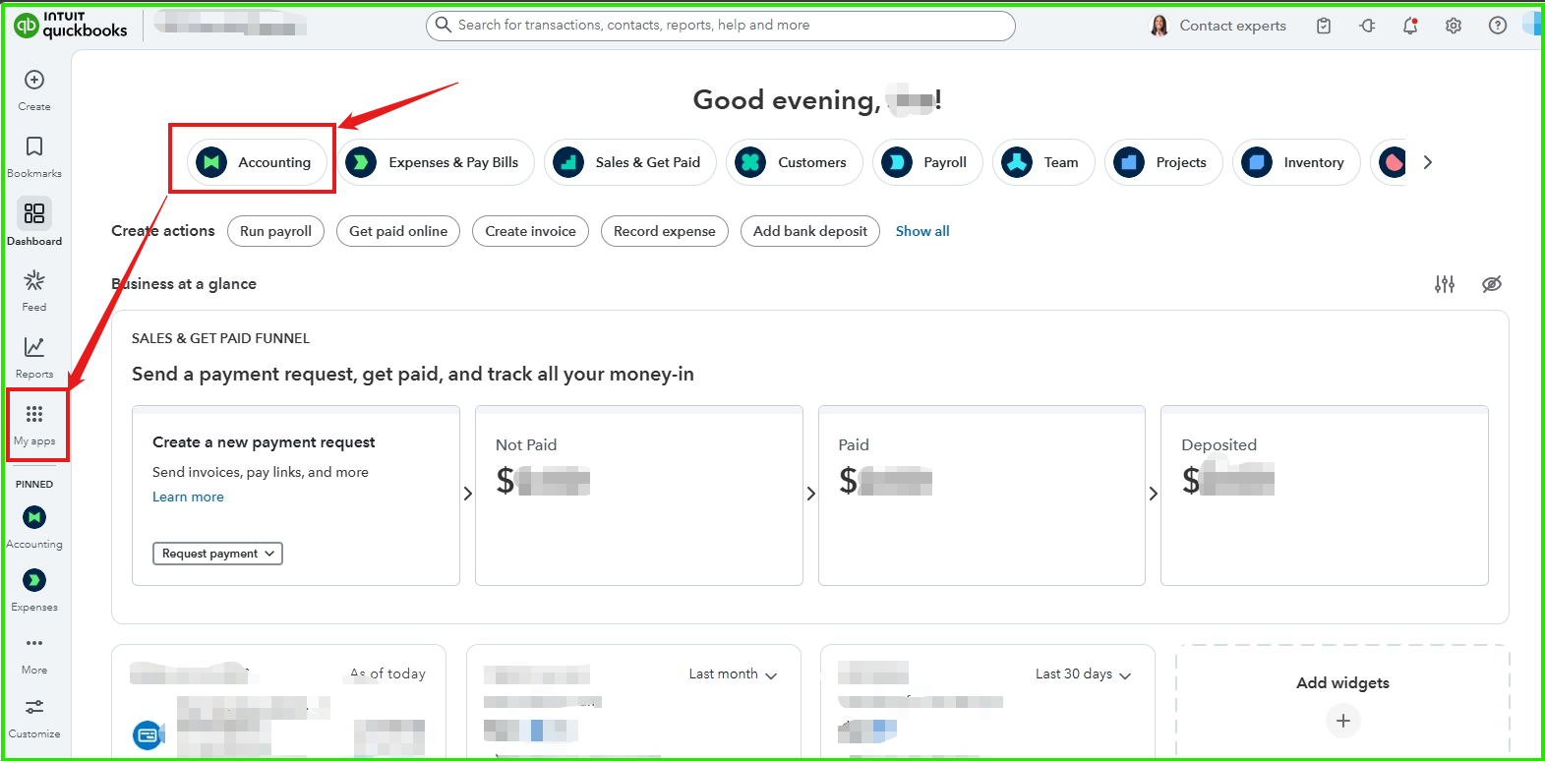The height and width of the screenshot is (761, 1545).
Task: Click Contact experts
Action: click(1218, 26)
